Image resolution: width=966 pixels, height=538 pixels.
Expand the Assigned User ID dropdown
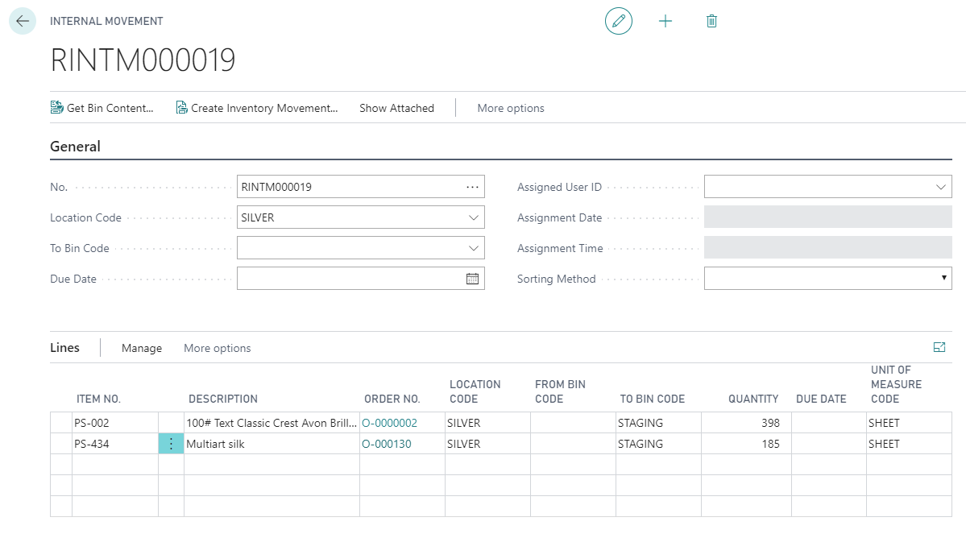[940, 187]
